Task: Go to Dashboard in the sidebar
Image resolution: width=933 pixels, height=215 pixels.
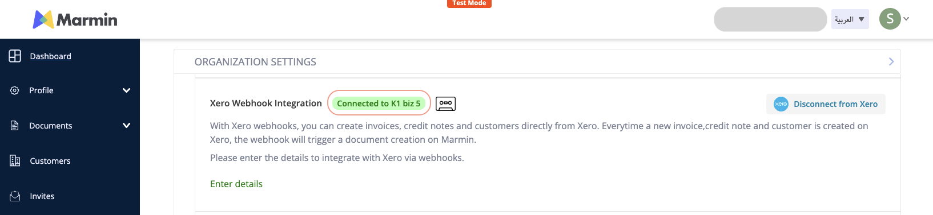Action: click(50, 56)
